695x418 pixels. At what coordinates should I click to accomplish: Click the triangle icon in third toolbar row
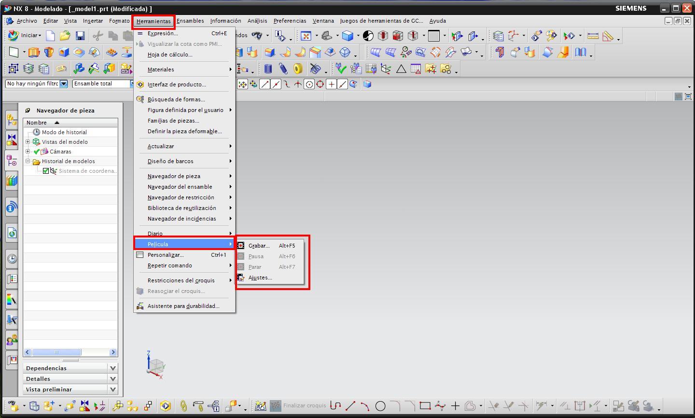pos(401,69)
